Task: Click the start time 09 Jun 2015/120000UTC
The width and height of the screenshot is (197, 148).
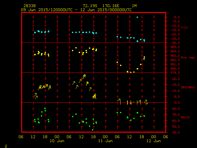Action: point(46,10)
